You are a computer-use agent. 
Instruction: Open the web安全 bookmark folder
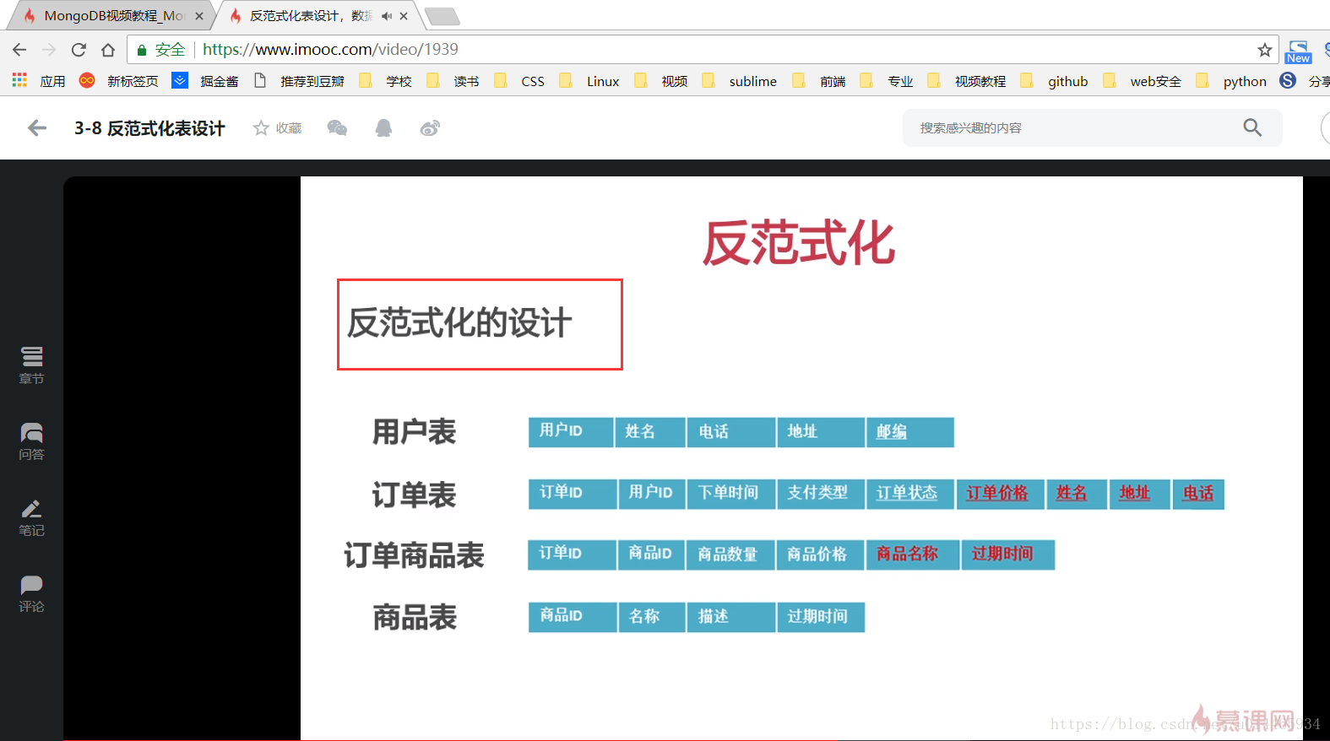click(1143, 81)
